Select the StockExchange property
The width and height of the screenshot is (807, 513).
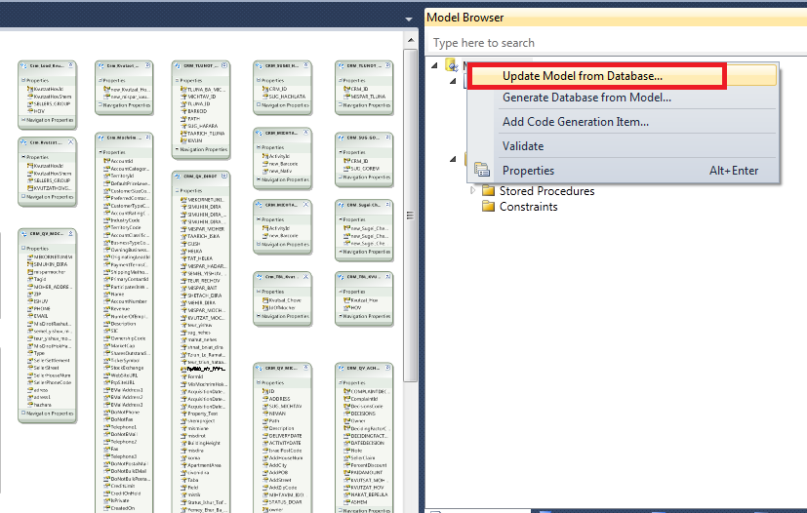tap(127, 368)
